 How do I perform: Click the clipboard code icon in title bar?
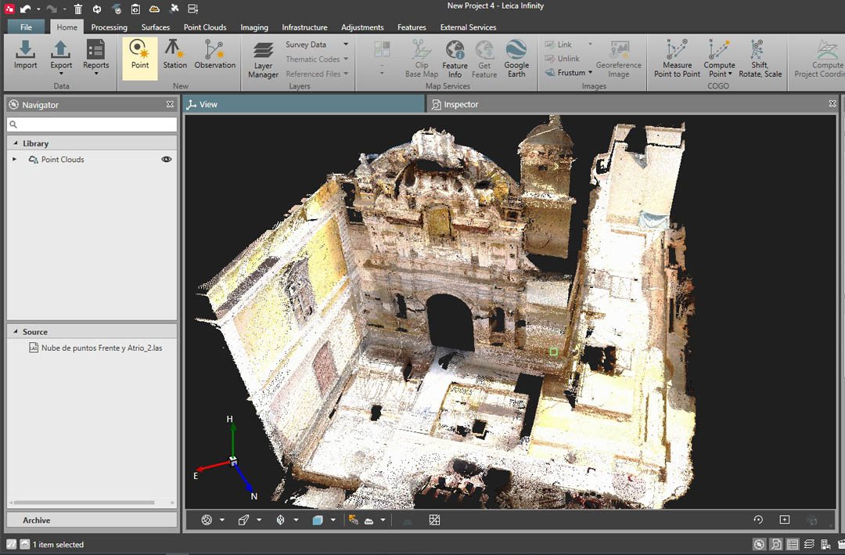[135, 9]
